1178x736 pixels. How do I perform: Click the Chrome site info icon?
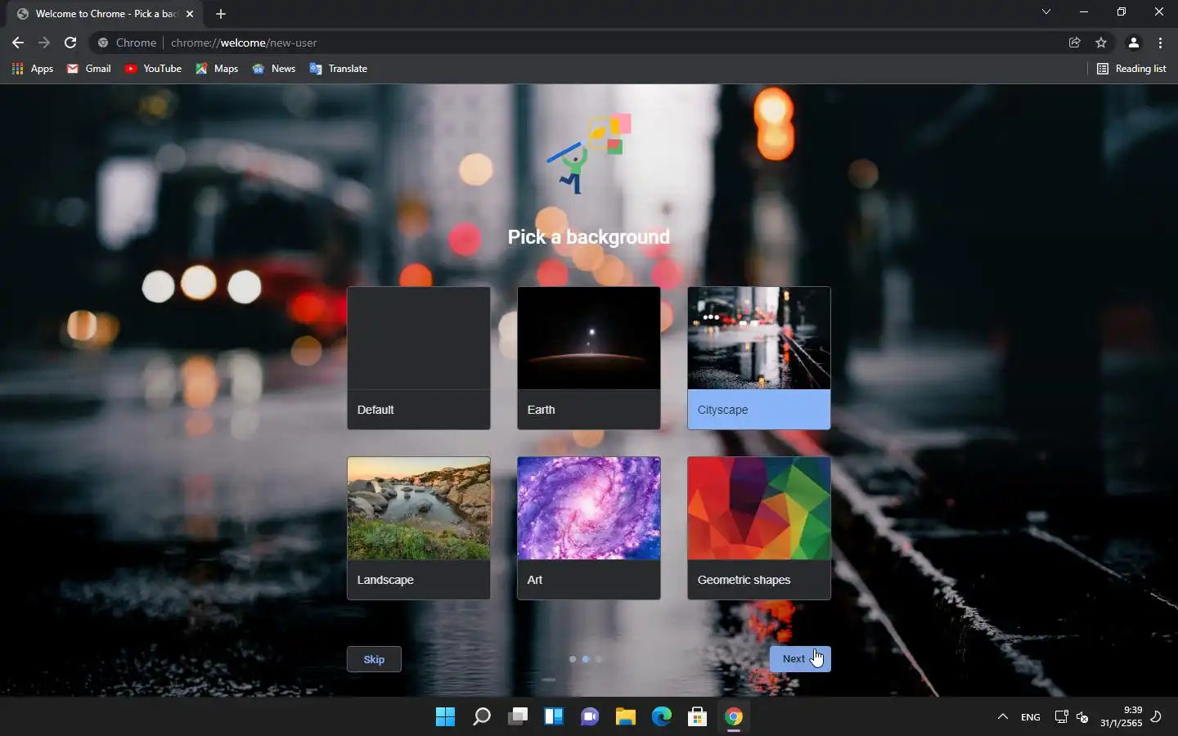pyautogui.click(x=103, y=43)
